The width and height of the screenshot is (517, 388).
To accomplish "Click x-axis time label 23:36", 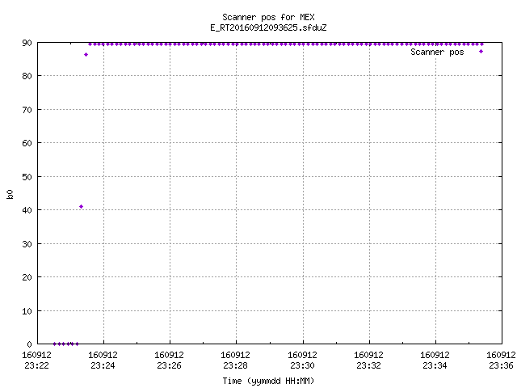I will (x=501, y=365).
